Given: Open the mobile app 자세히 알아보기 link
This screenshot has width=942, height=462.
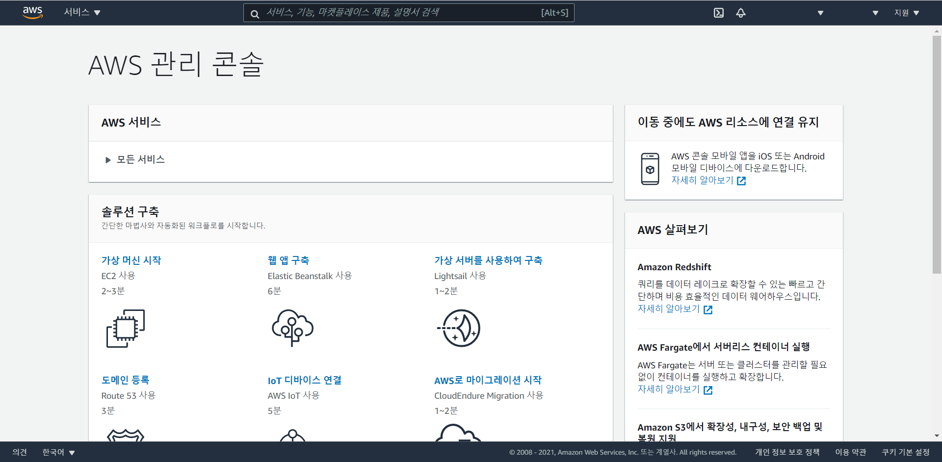Looking at the screenshot, I should [702, 180].
